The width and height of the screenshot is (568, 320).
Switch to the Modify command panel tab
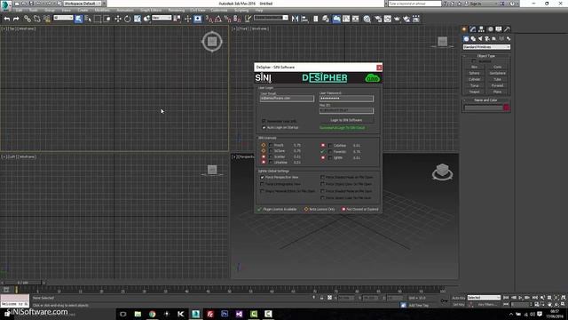pyautogui.click(x=473, y=29)
